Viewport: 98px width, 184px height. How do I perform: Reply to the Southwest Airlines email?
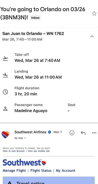(83, 133)
